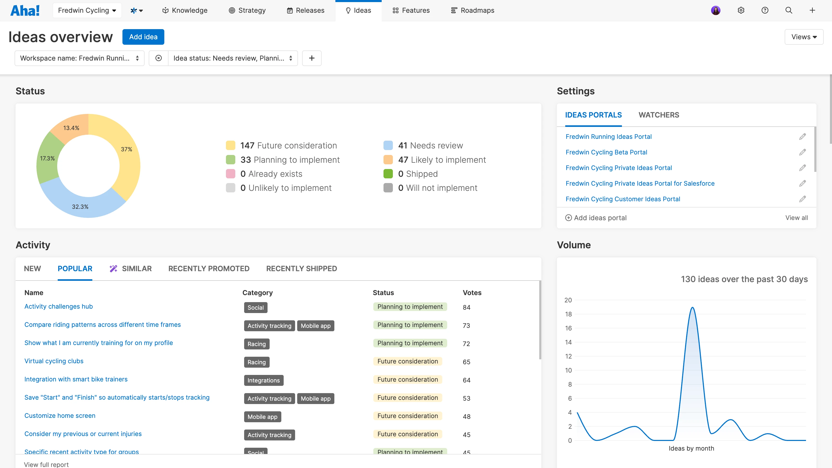The image size is (832, 468).
Task: Open the Activity challenges hub idea
Action: point(58,307)
